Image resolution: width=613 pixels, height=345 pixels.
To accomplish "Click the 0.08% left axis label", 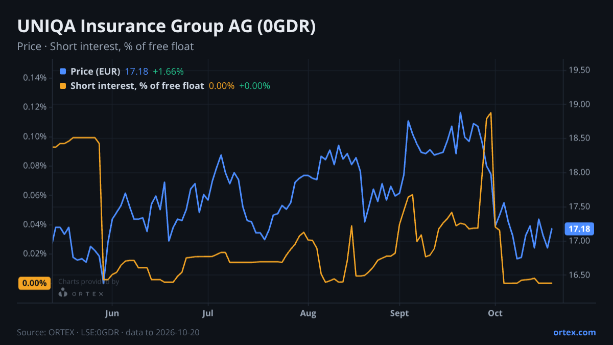I will [35, 166].
